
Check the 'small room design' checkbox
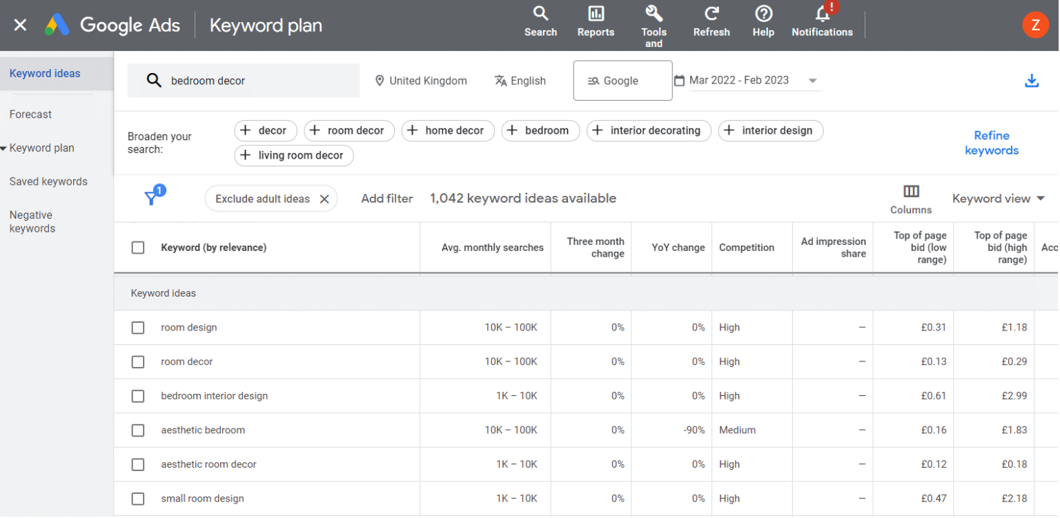point(138,499)
